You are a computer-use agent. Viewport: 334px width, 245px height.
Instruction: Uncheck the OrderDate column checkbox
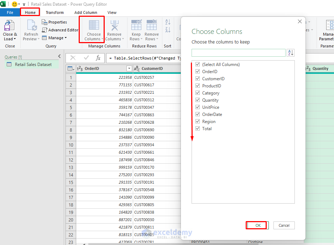pyautogui.click(x=198, y=114)
